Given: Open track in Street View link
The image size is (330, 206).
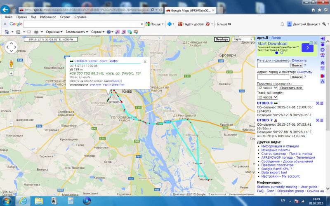Looking at the screenshot, I should pyautogui.click(x=114, y=84).
